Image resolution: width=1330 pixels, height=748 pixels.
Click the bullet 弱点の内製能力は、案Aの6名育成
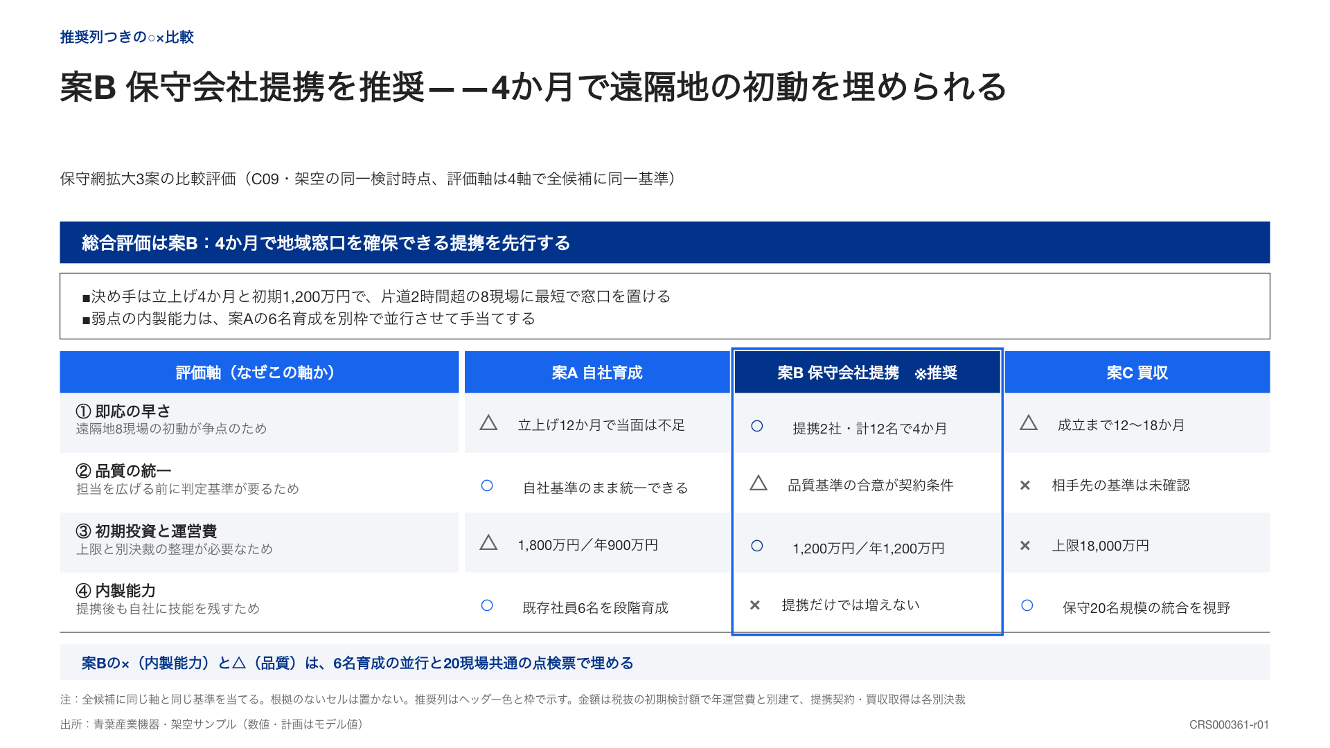click(308, 319)
